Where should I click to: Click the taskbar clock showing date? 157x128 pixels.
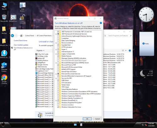(x=151, y=125)
